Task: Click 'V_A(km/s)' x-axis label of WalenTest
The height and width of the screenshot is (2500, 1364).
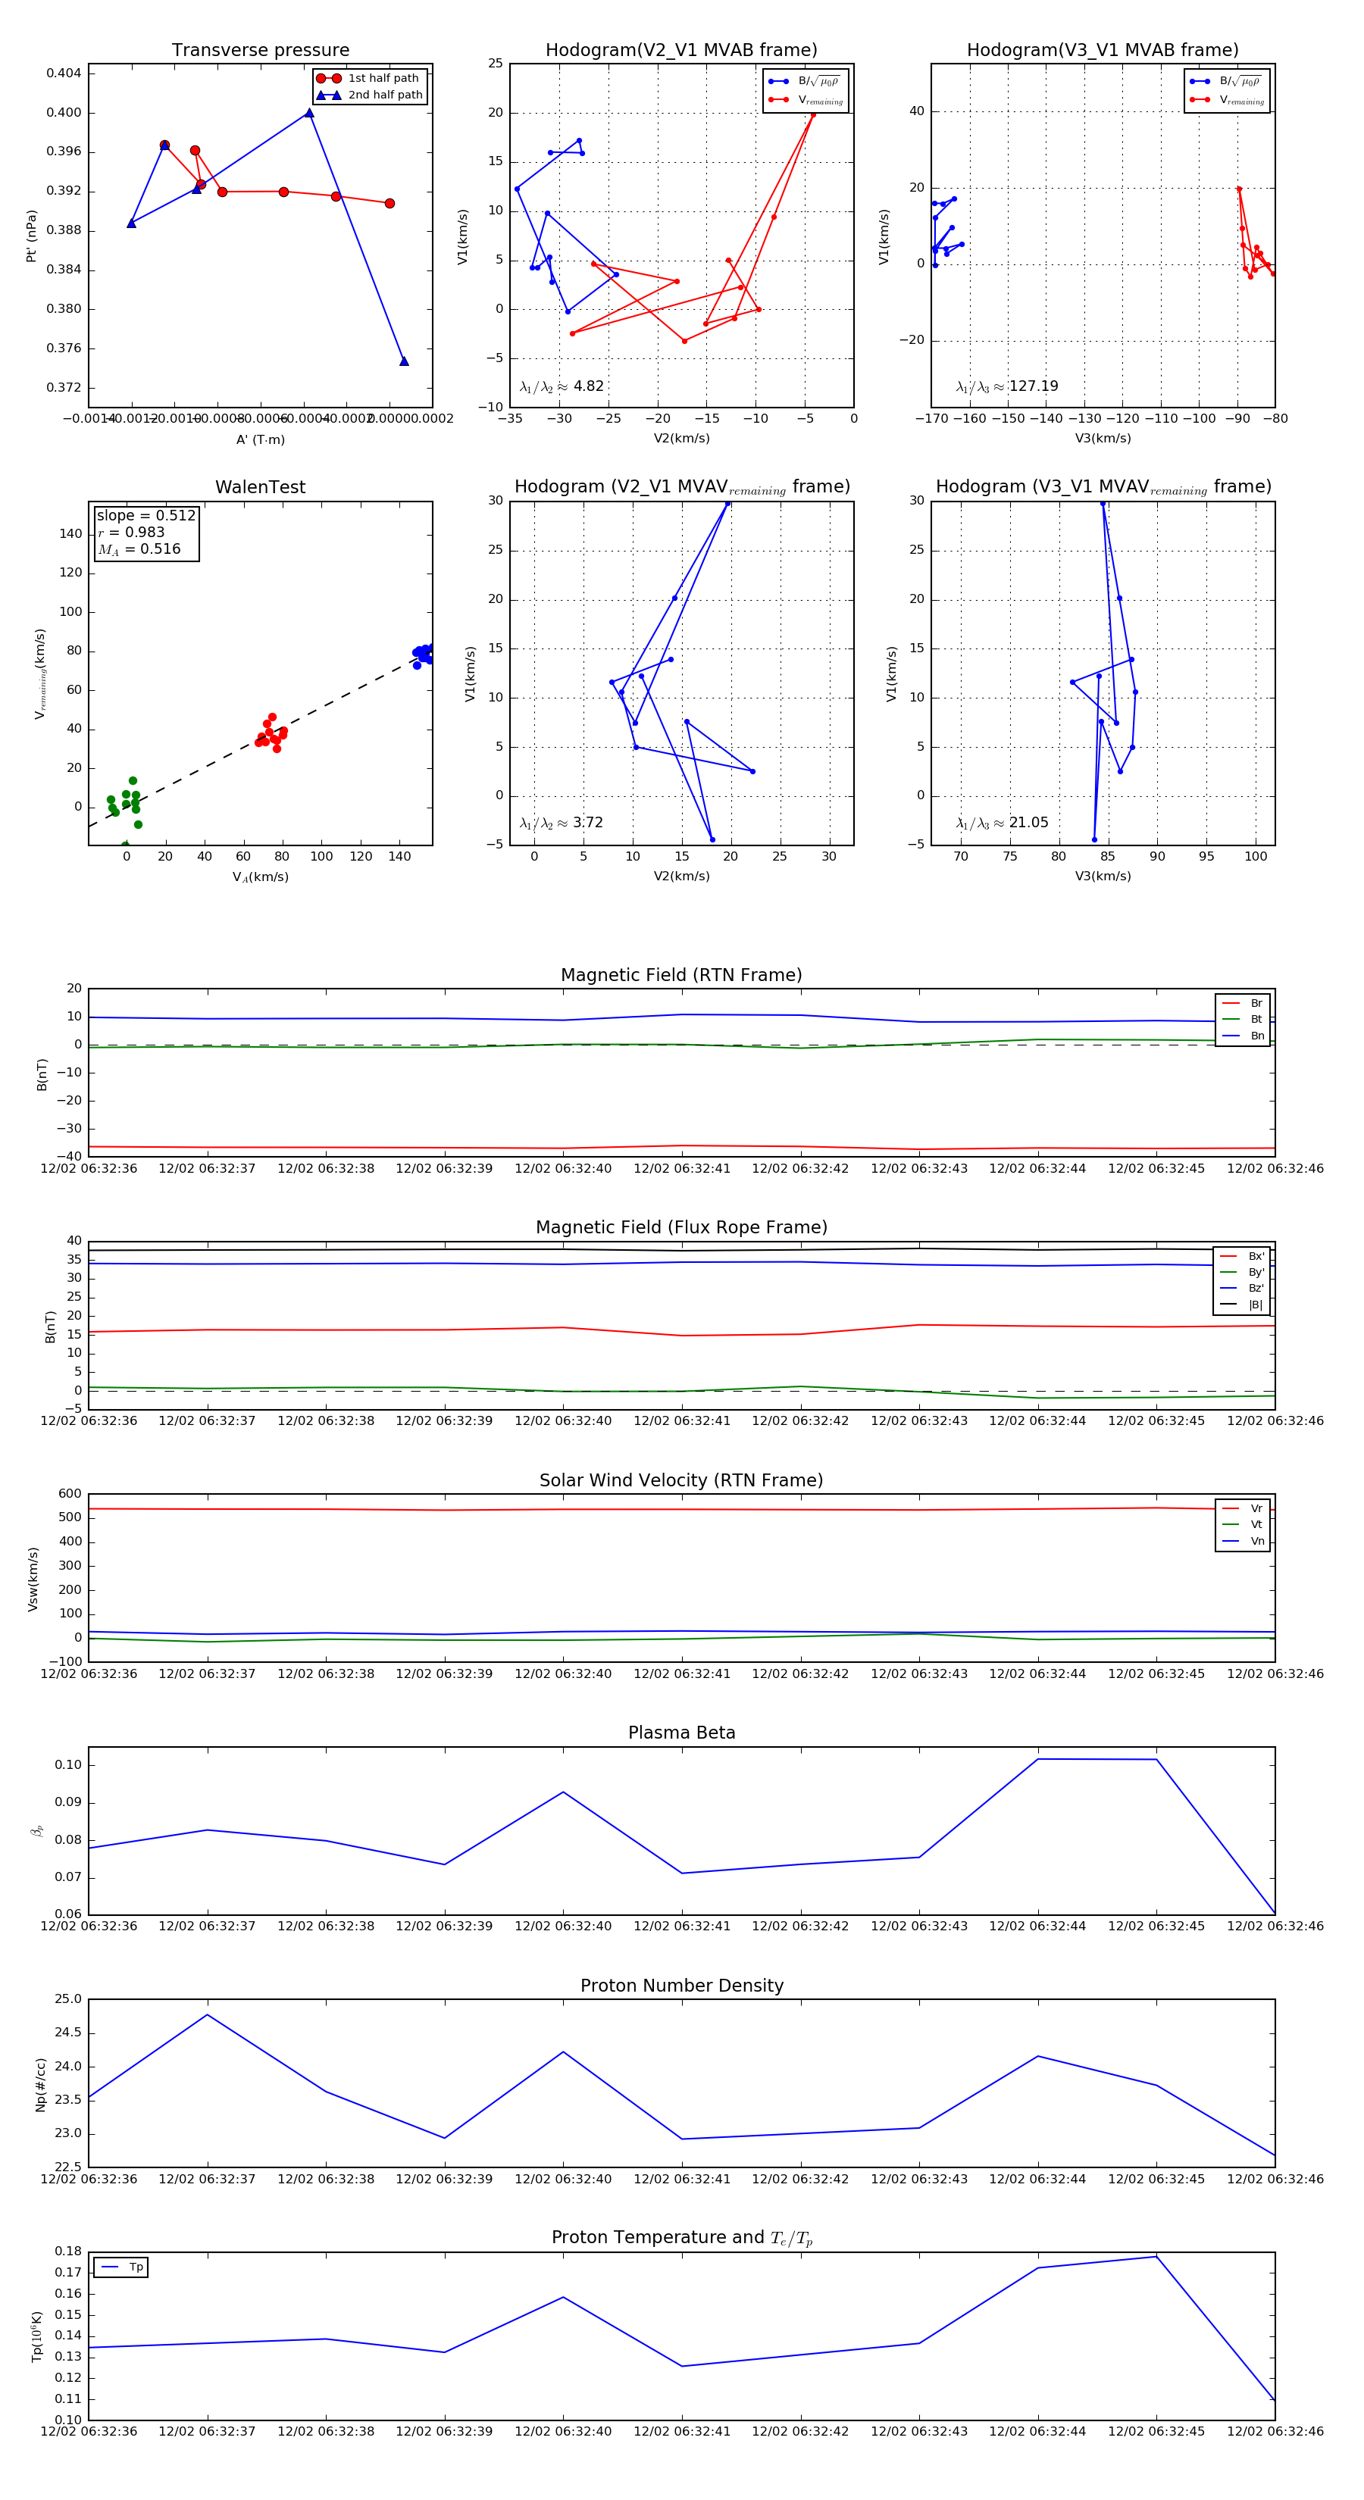Action: pyautogui.click(x=260, y=877)
